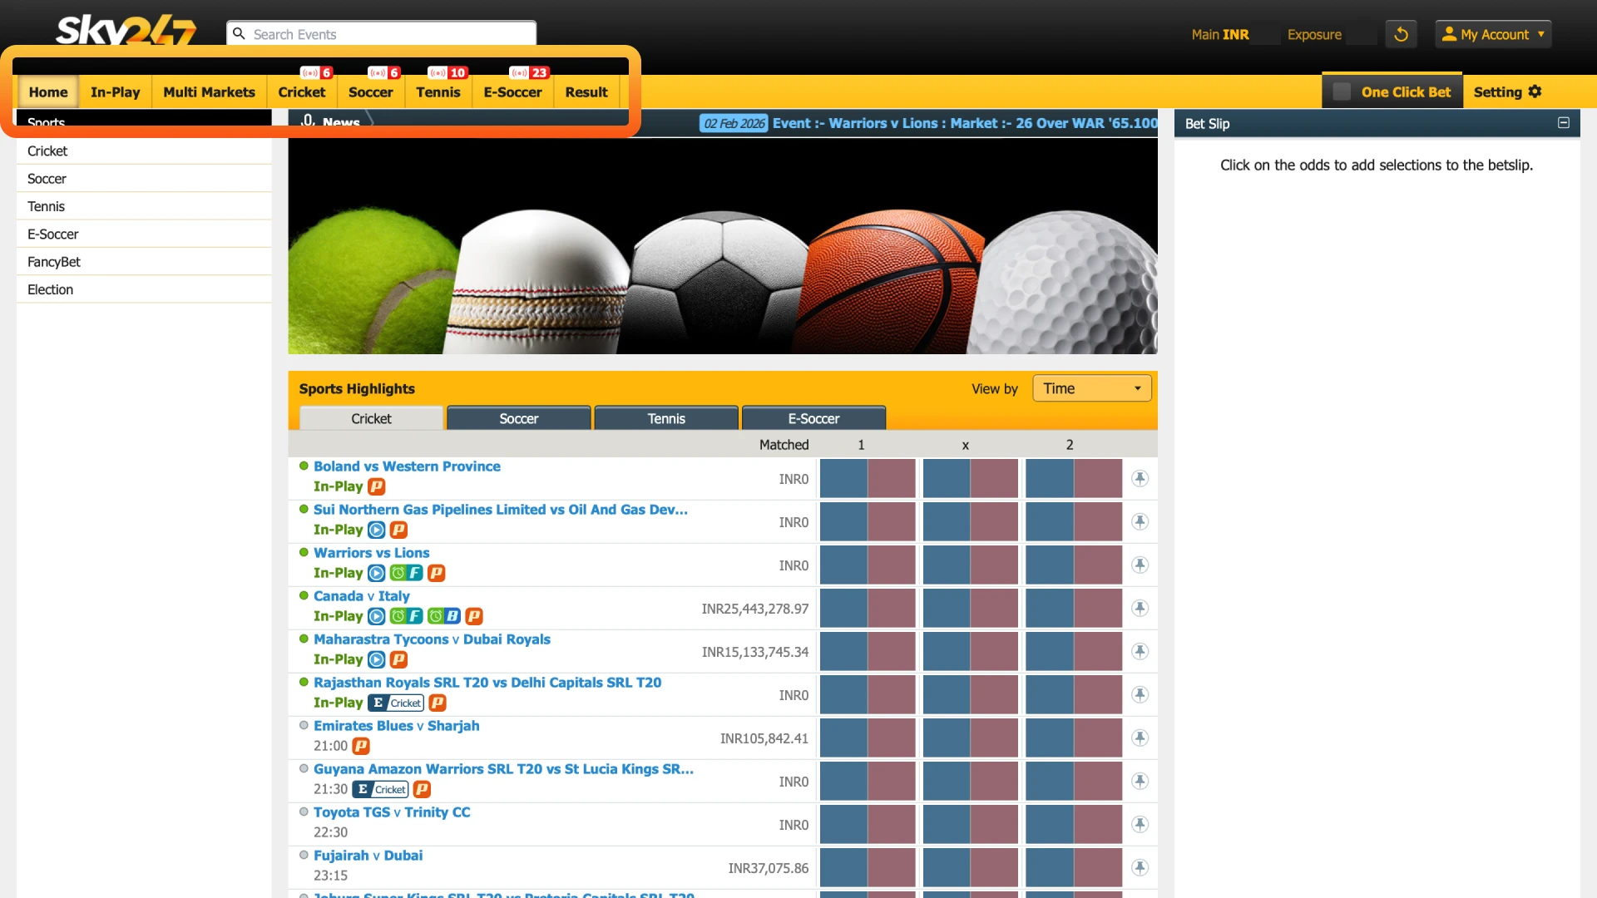1597x898 pixels.
Task: Click the E Cricket badge on Rajasthan Royals SRL match
Action: [x=394, y=703]
